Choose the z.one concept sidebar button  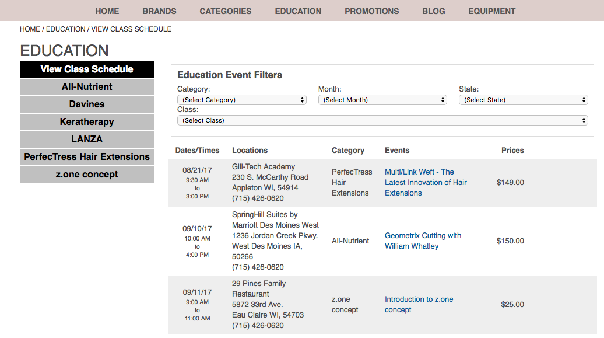[x=87, y=175]
